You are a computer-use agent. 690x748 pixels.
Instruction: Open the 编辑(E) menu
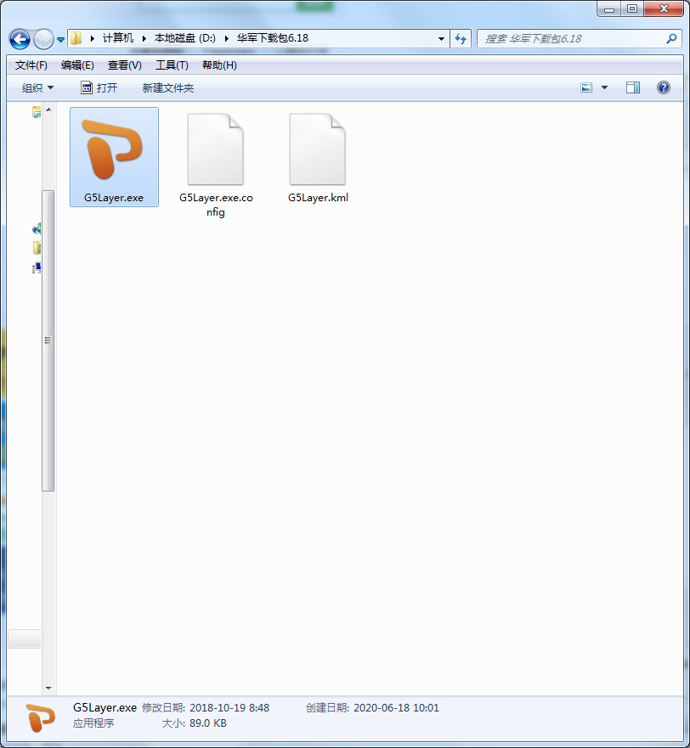77,65
